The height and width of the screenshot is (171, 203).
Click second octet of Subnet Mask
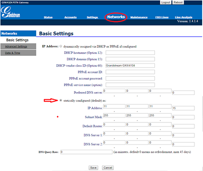[x=137, y=116]
